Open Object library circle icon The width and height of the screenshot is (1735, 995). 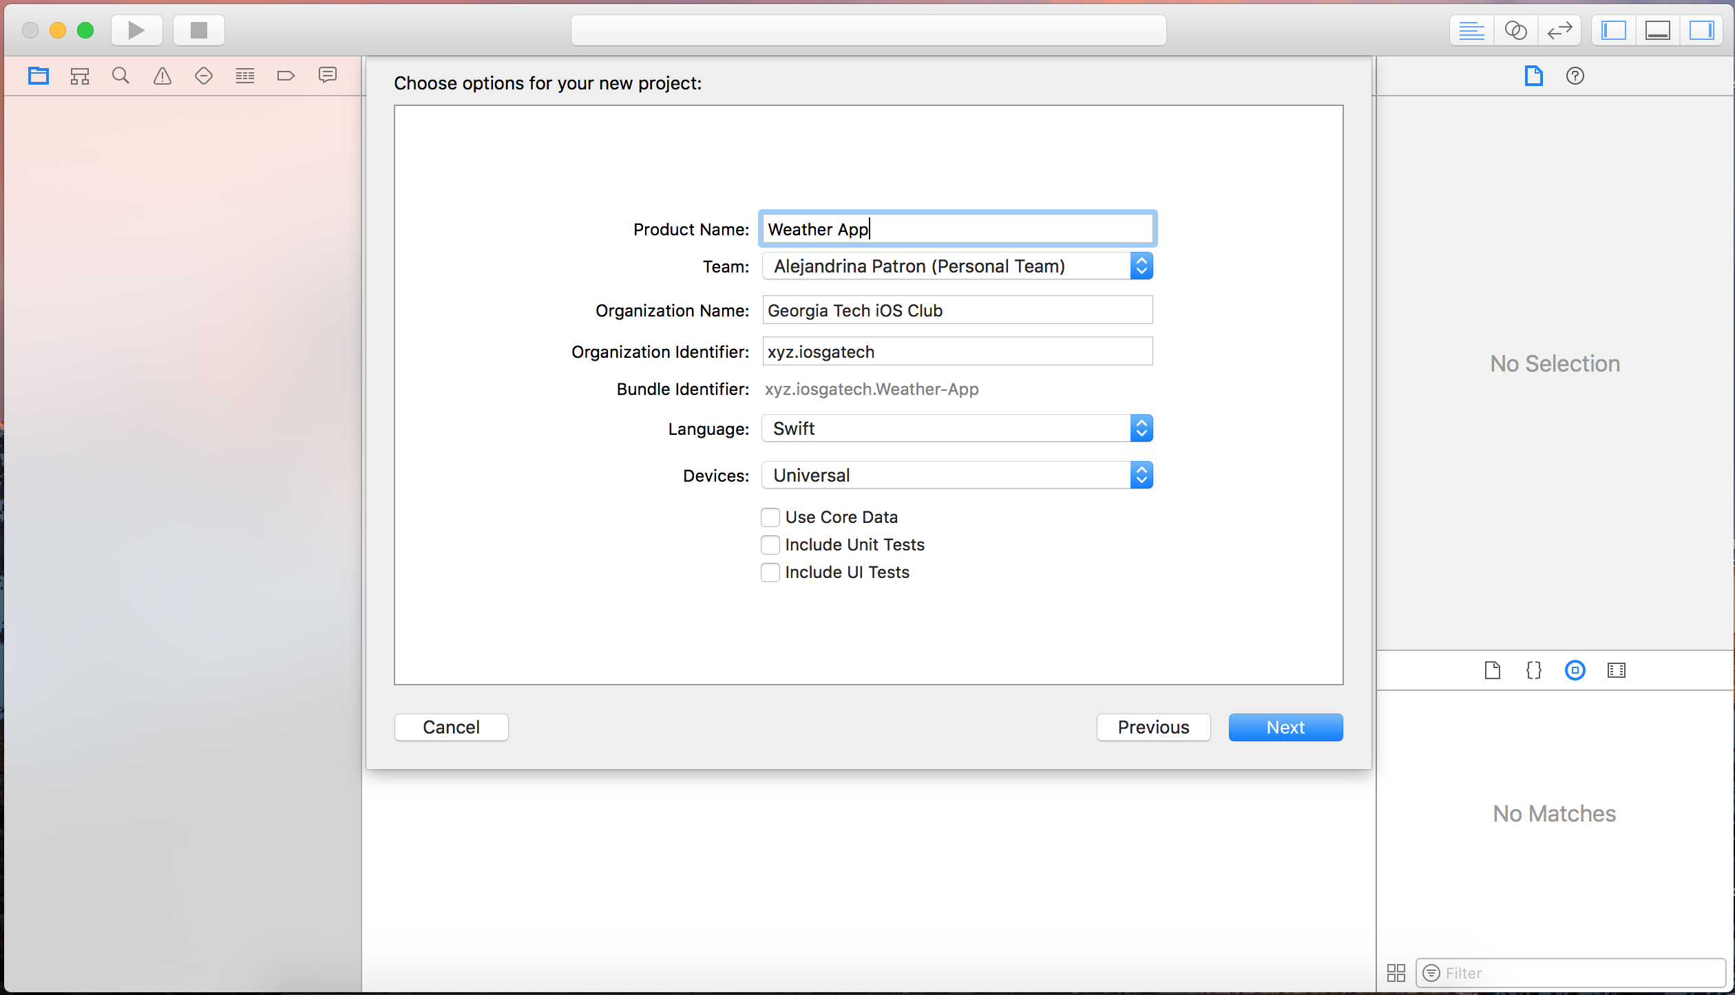point(1575,670)
